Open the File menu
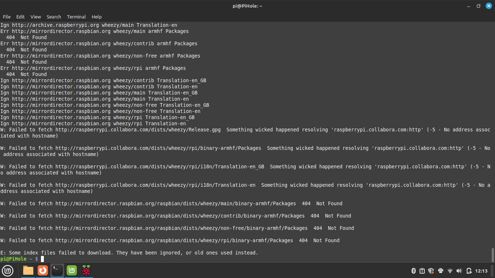 point(7,17)
